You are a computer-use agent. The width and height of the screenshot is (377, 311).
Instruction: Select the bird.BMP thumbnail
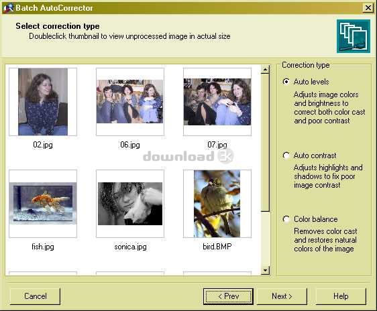point(217,204)
